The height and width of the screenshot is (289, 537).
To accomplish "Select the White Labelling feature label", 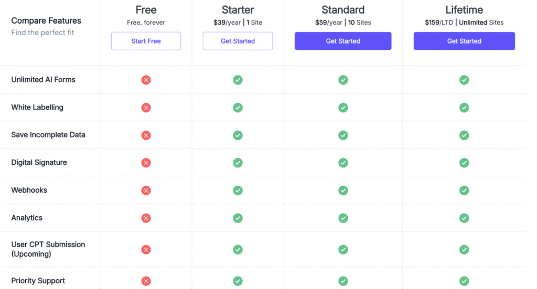I will click(x=37, y=107).
